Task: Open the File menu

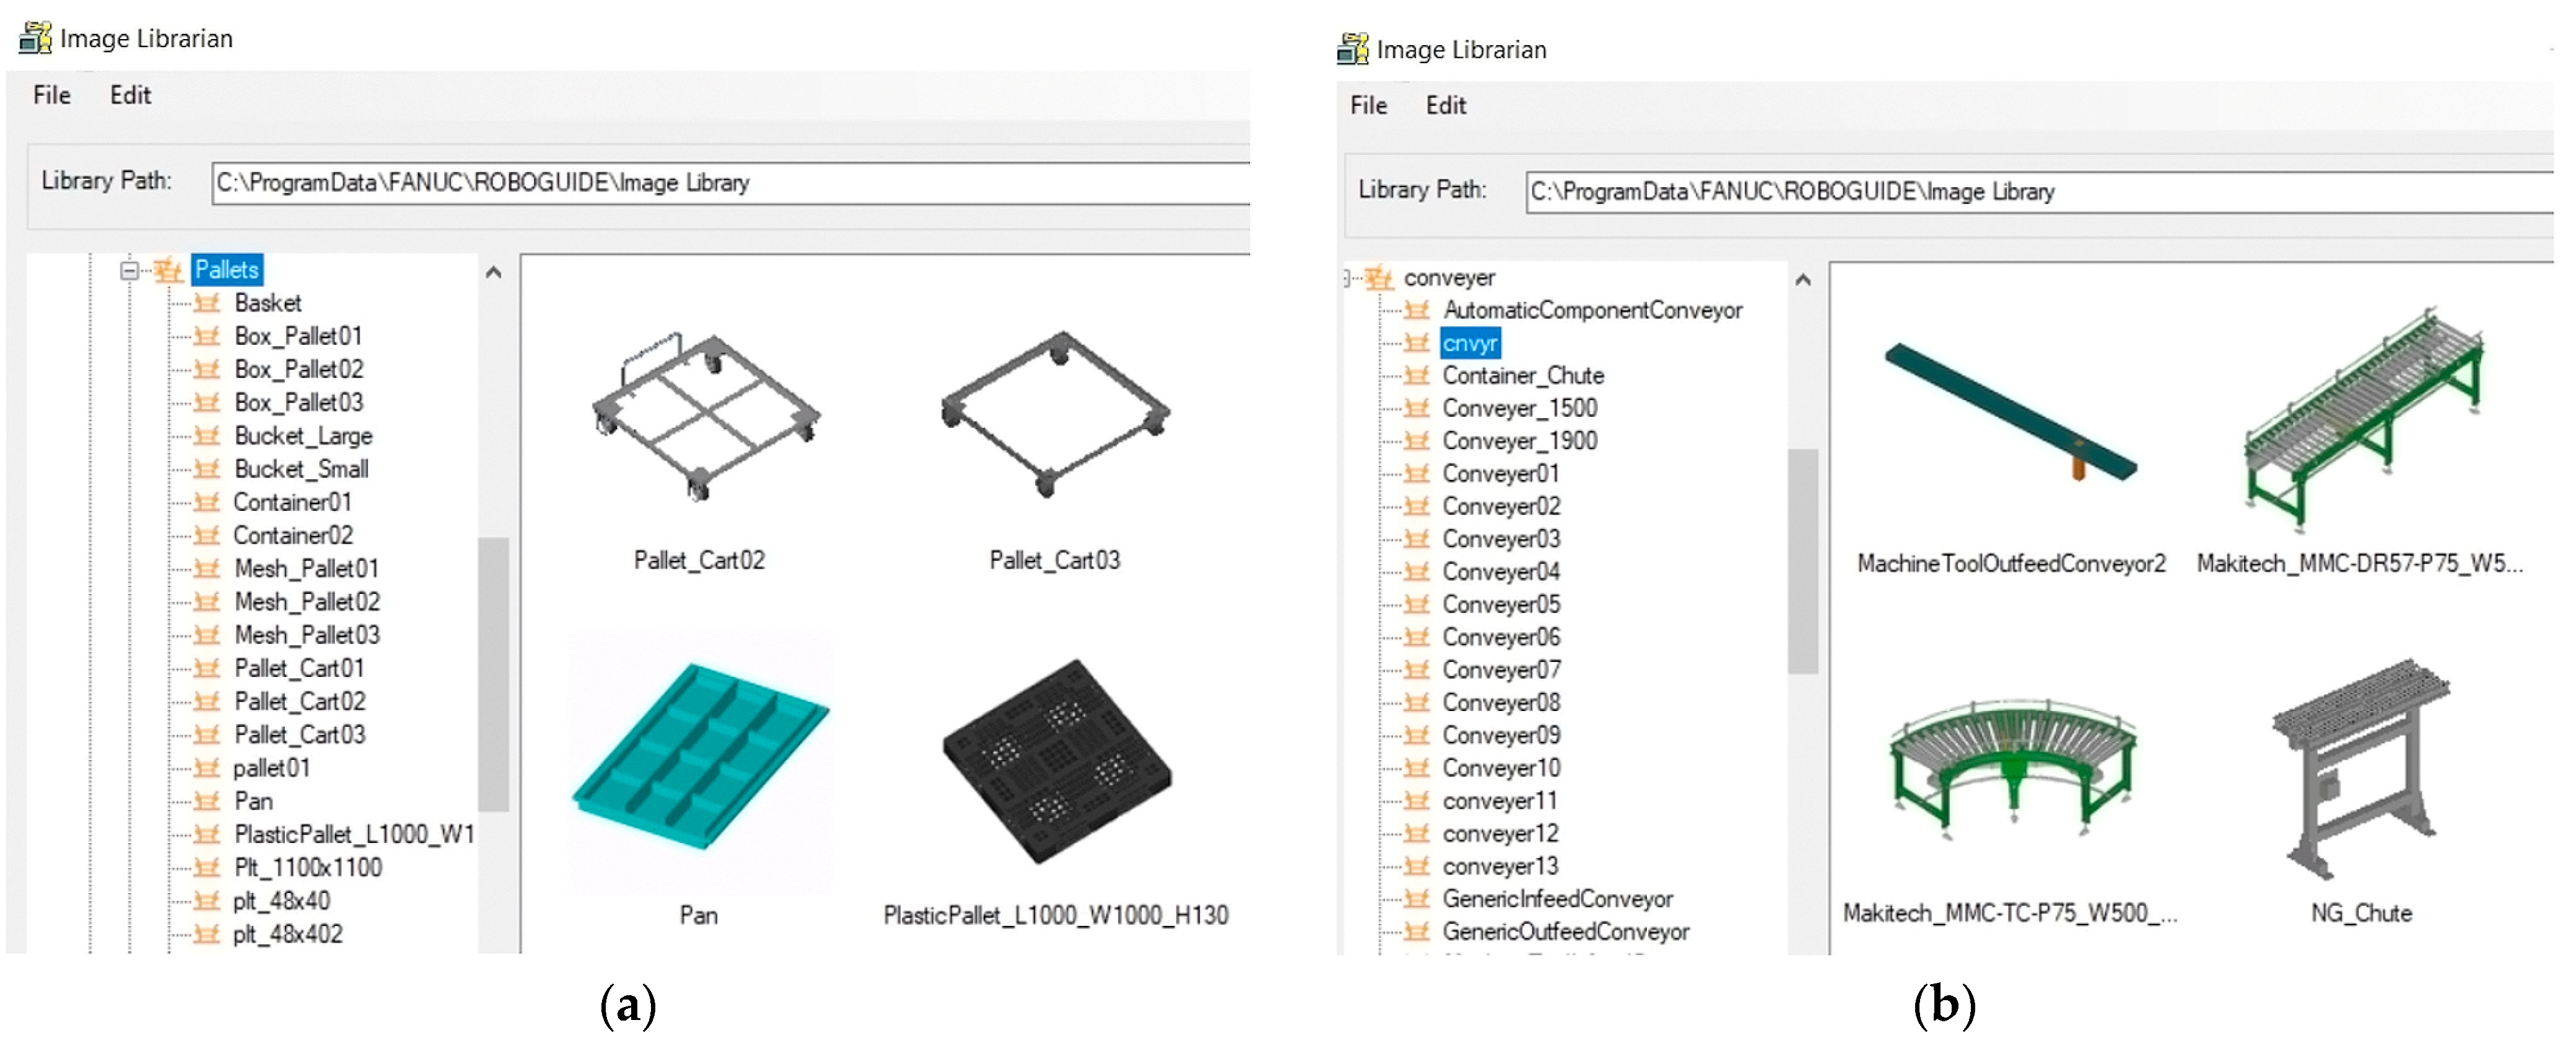Action: [51, 95]
